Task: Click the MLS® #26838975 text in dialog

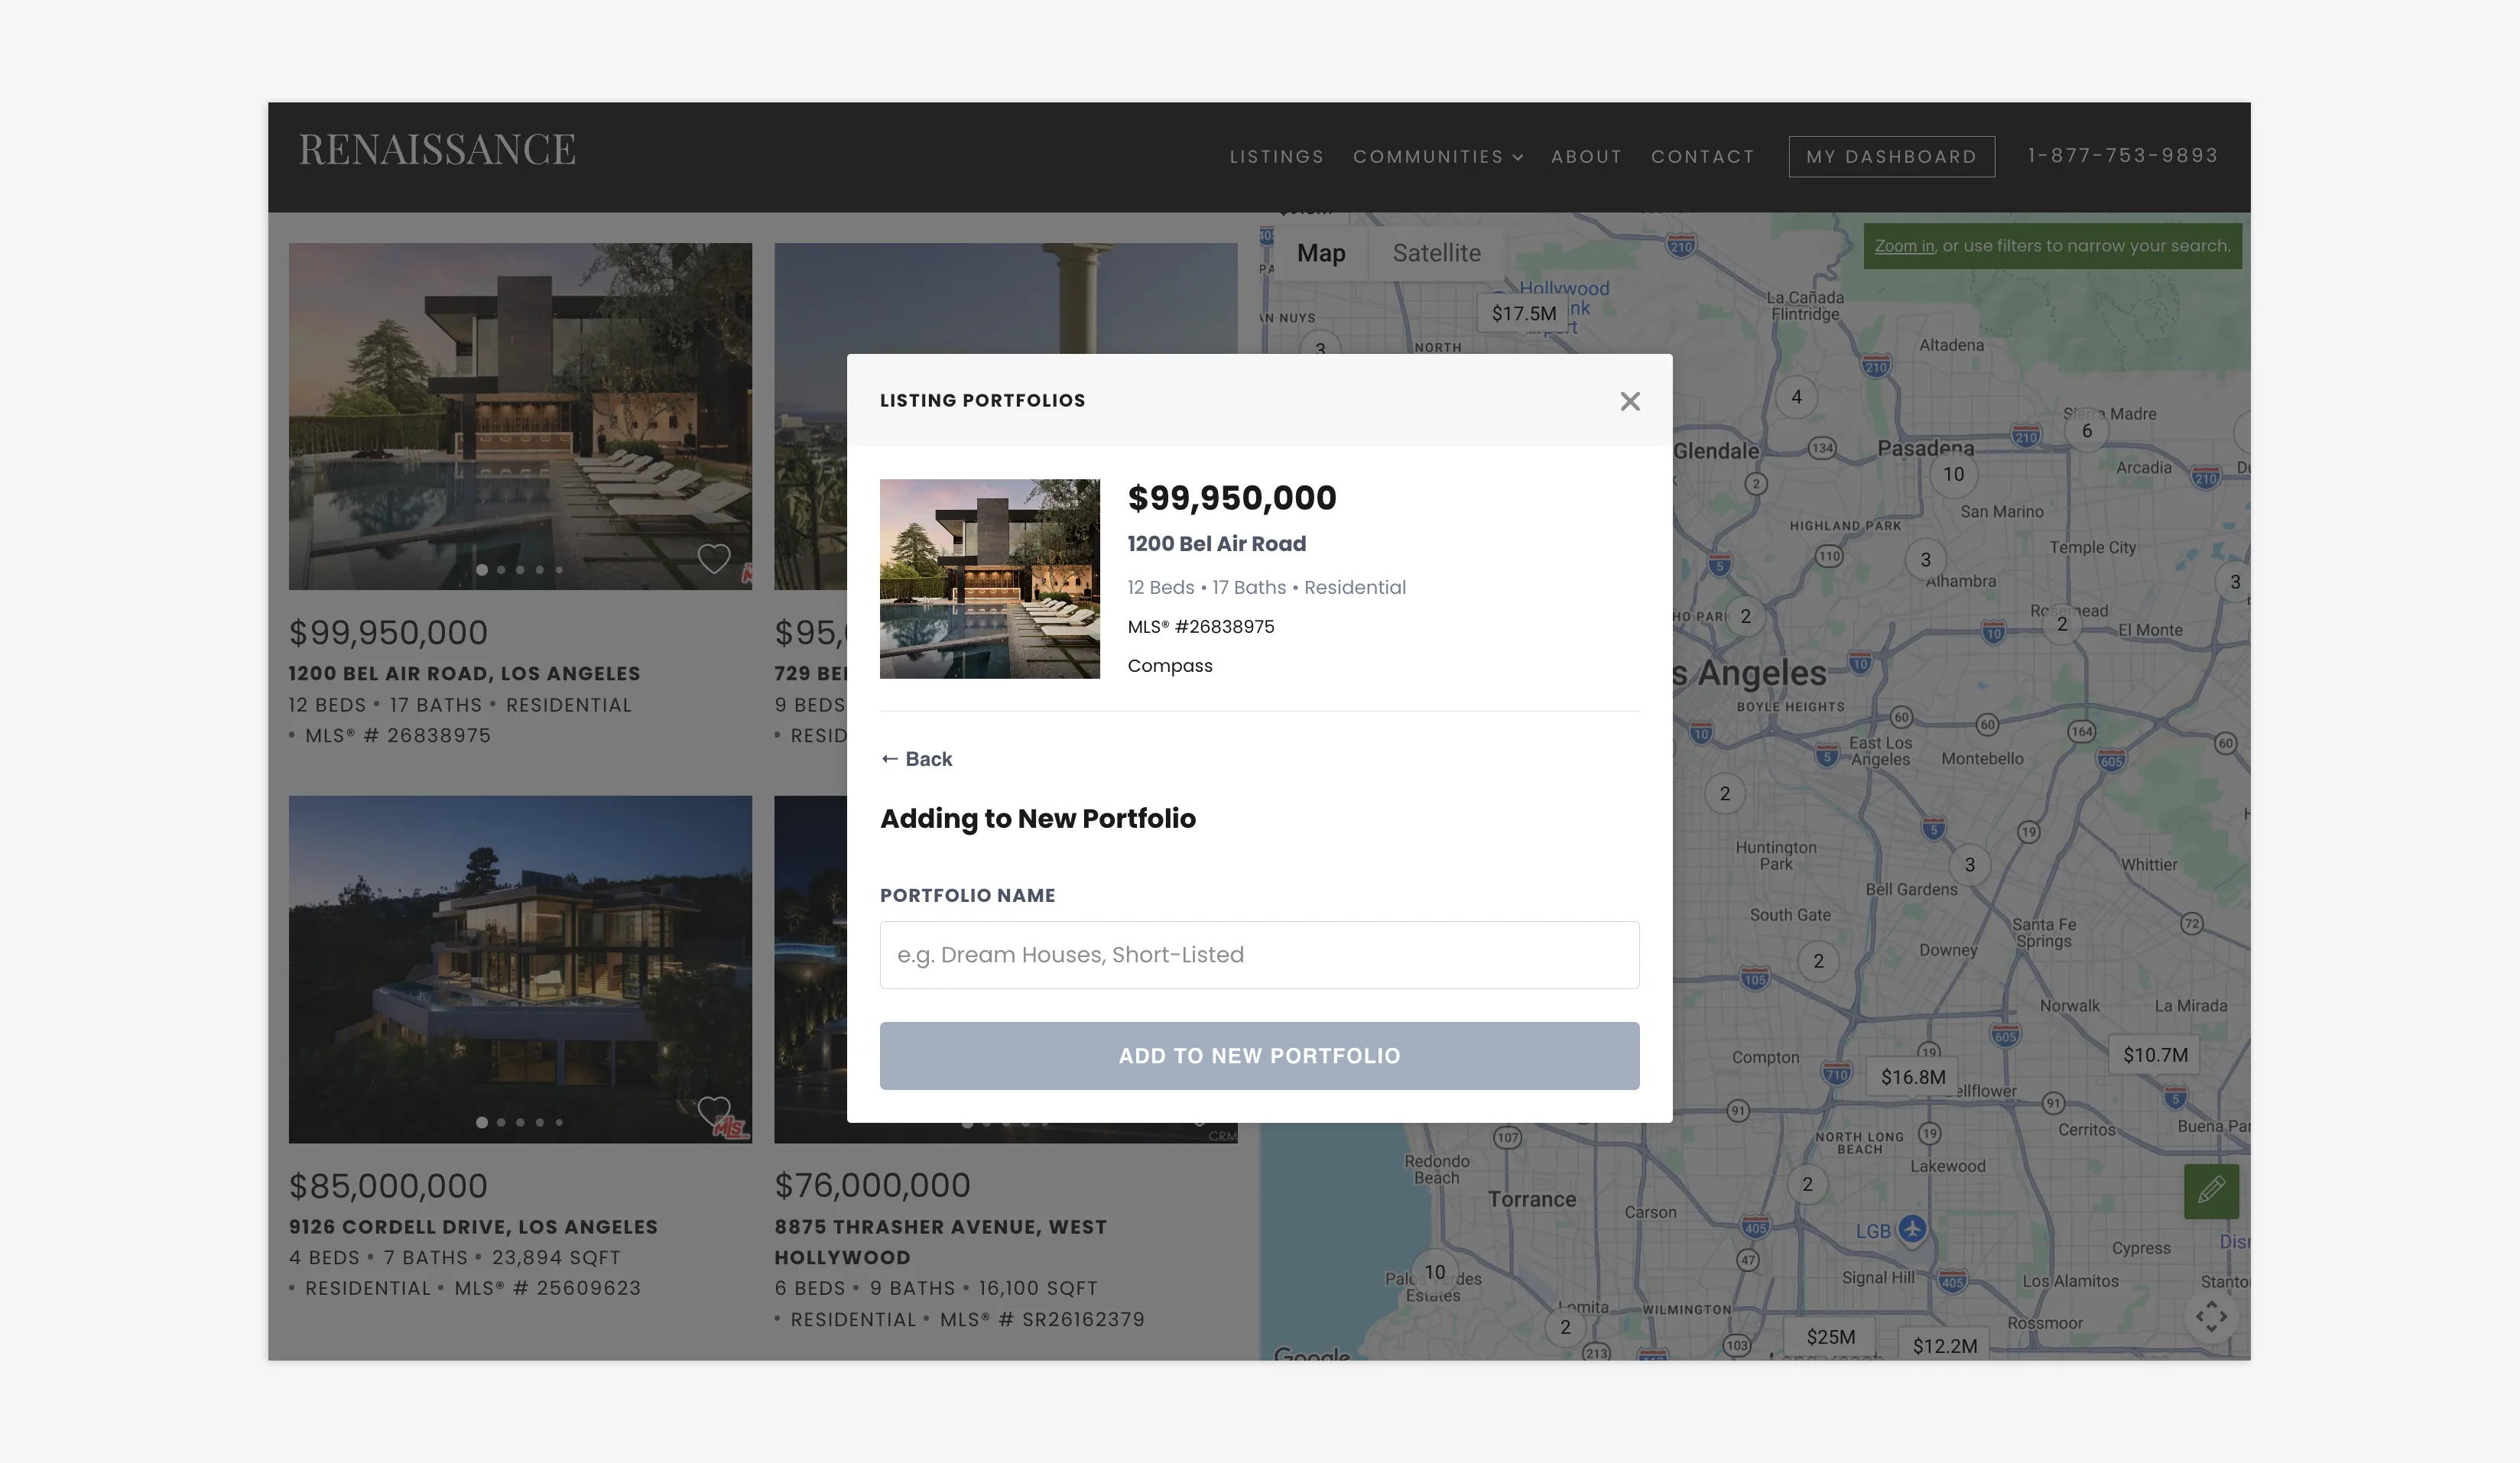Action: 1201,627
